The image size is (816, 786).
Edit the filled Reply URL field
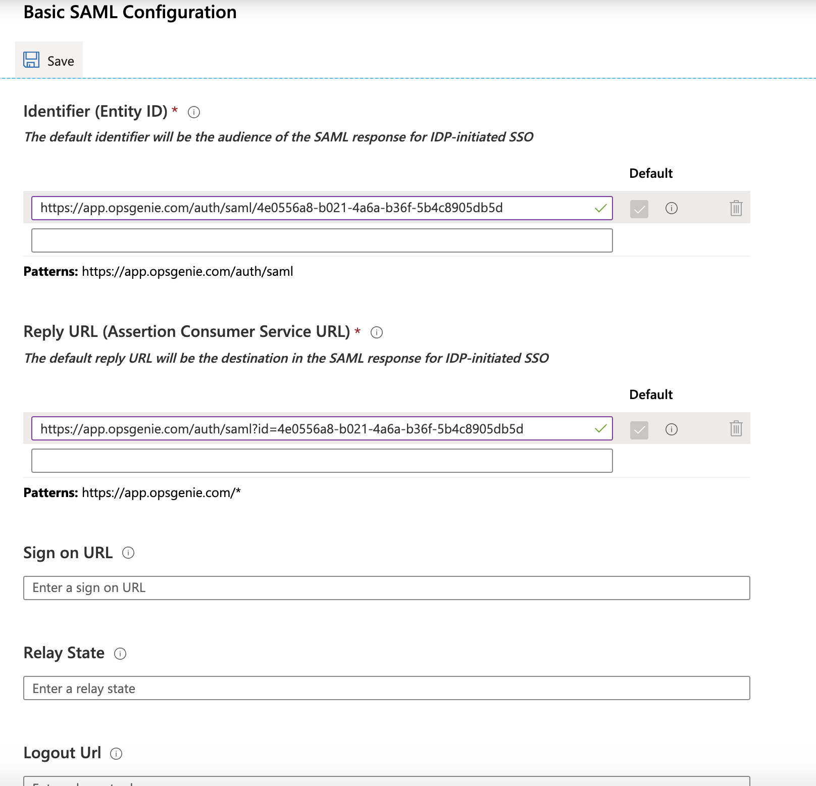click(313, 429)
